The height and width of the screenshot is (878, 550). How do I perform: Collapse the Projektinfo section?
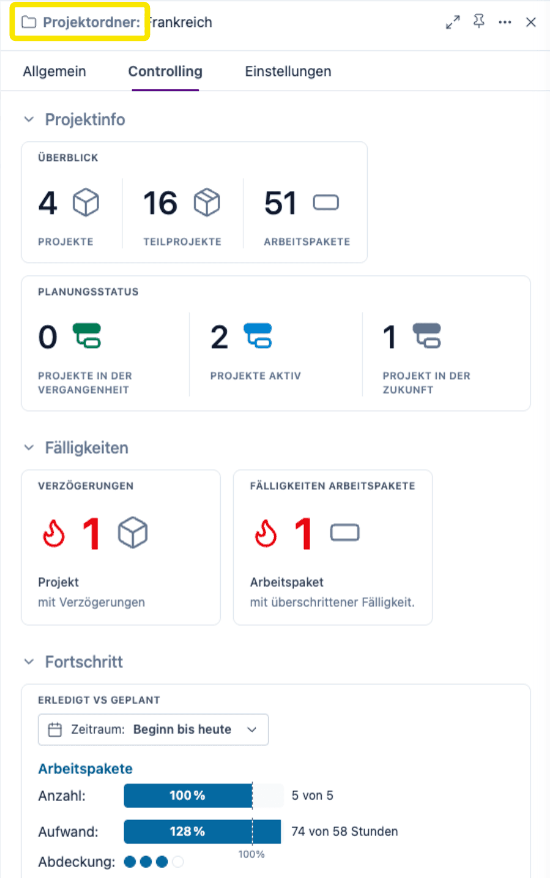(x=29, y=119)
